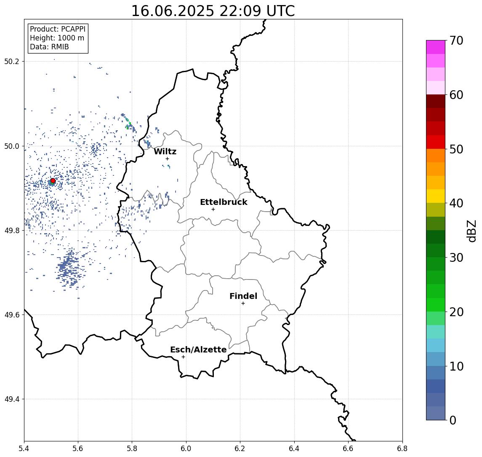
Task: Click the 5.8 longitude tick label
Action: [x=132, y=449]
